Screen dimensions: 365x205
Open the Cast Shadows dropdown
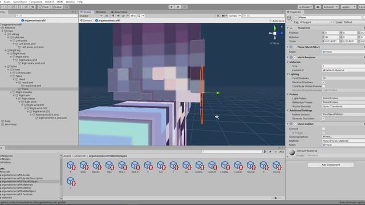tap(343, 79)
